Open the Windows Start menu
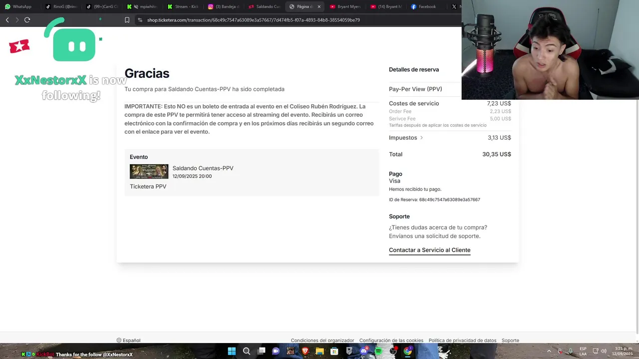Image resolution: width=639 pixels, height=359 pixels. point(232,351)
